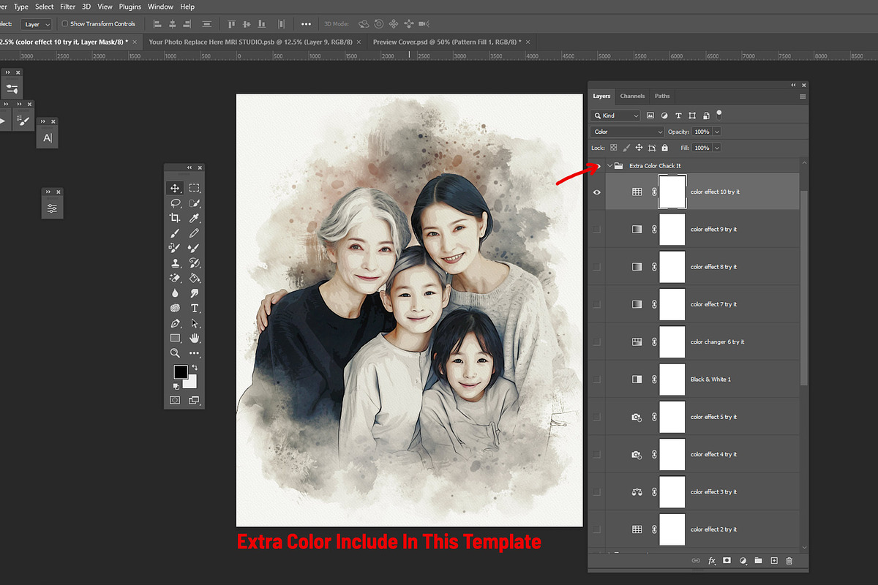Image resolution: width=878 pixels, height=585 pixels.
Task: Open the Filter menu
Action: pos(68,7)
